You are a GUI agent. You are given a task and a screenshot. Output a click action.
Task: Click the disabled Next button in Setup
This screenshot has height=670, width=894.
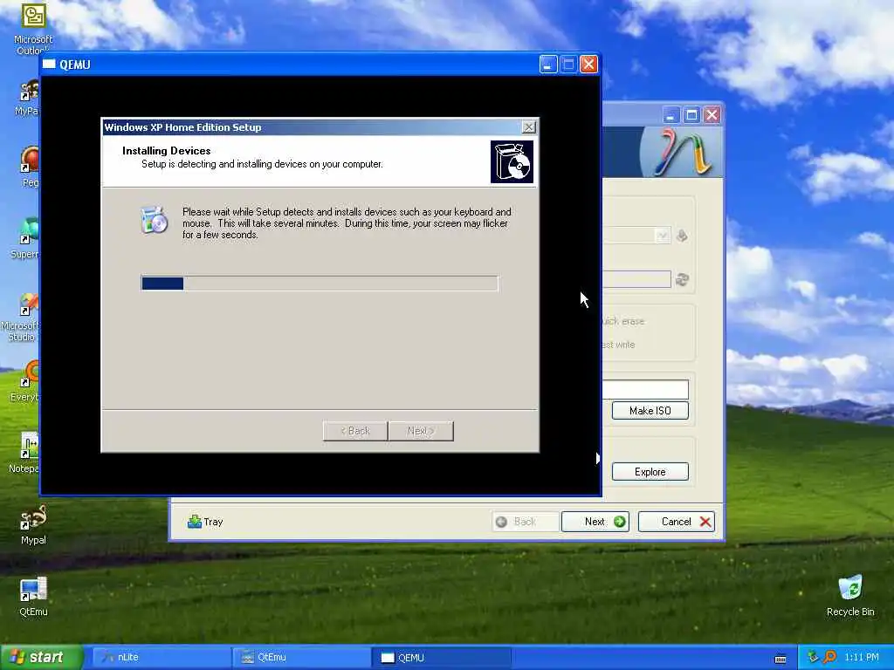[421, 431]
